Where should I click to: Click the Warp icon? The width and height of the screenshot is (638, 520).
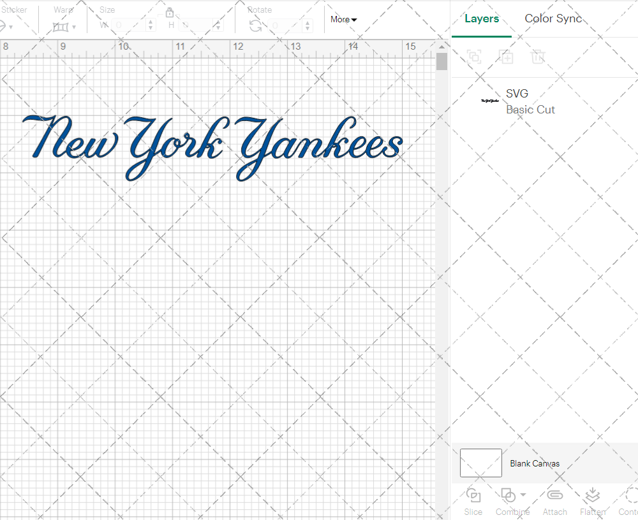click(61, 27)
